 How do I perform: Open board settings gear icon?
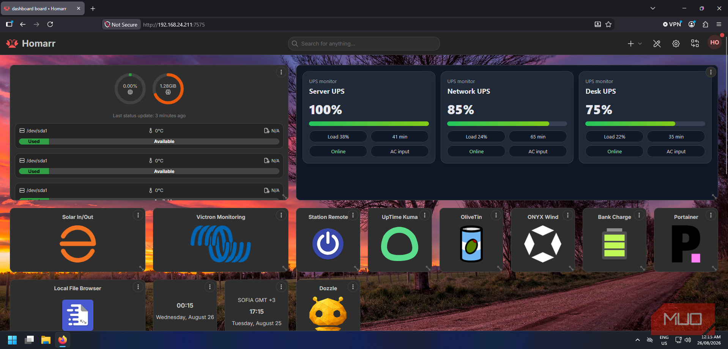click(x=676, y=44)
